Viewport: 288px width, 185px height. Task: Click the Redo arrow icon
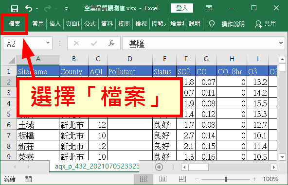point(48,8)
